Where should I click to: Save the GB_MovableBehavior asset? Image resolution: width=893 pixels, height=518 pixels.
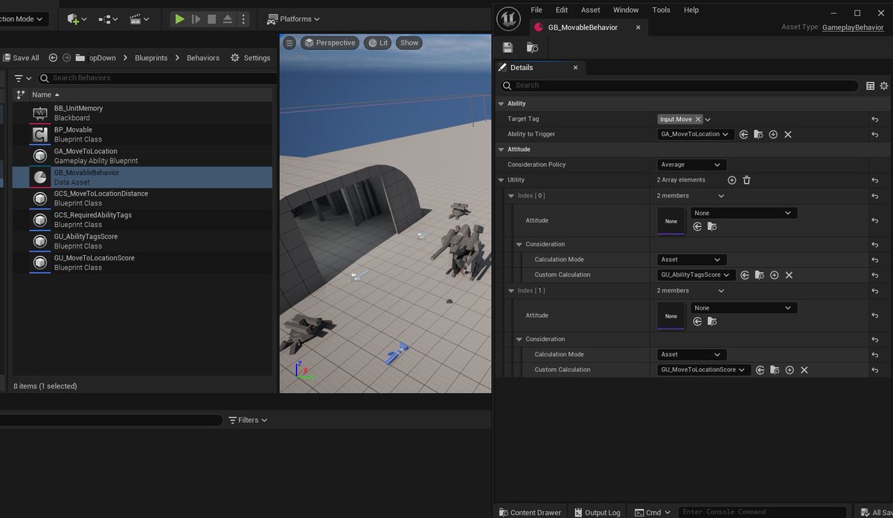[x=510, y=46]
